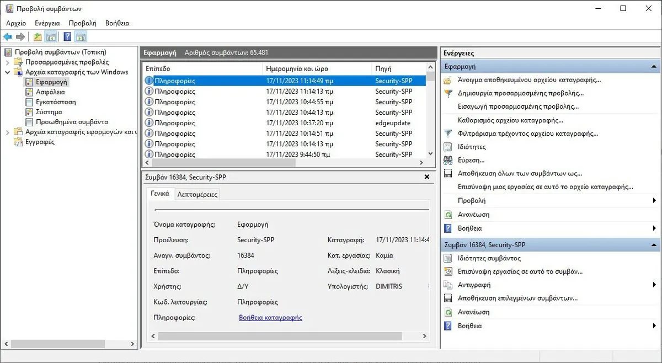This screenshot has height=363, width=662.
Task: Click the attach task to event icon
Action: [448, 271]
